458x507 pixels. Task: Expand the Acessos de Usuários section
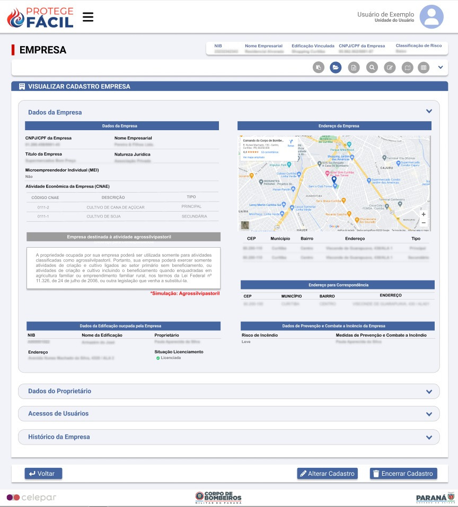click(x=429, y=414)
